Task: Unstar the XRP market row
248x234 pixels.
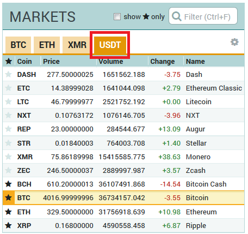Action: tap(8, 226)
